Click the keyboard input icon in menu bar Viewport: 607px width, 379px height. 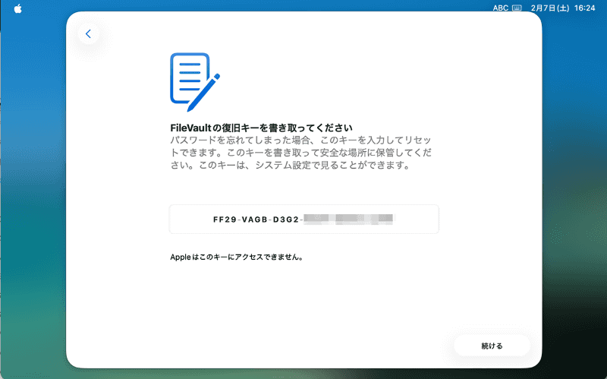tap(517, 8)
